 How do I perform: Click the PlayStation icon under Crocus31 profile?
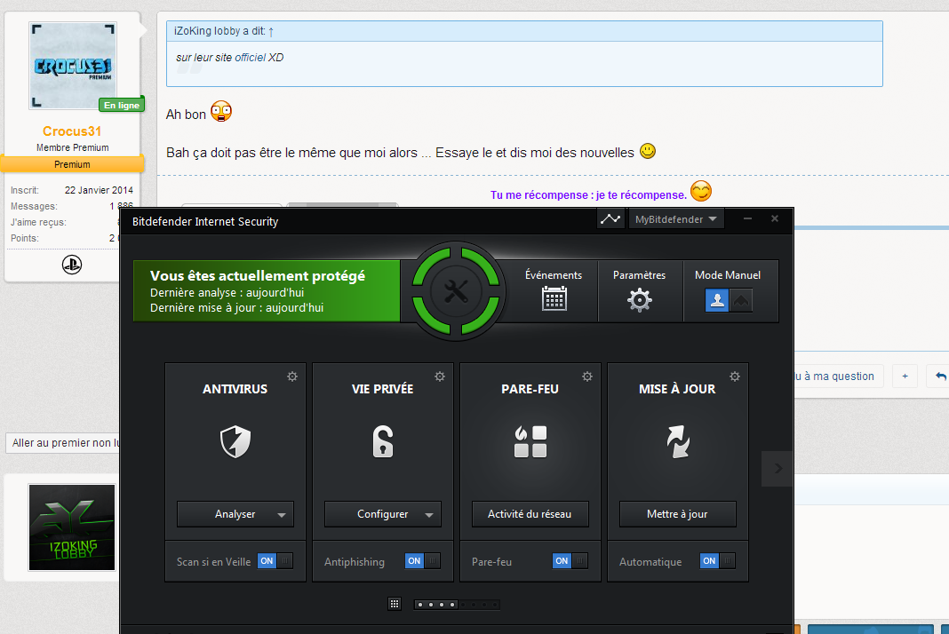(72, 265)
